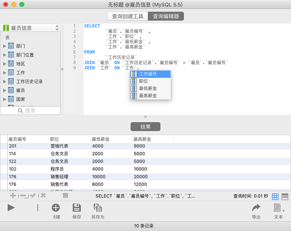Run the query with the play icon

click(x=11, y=208)
